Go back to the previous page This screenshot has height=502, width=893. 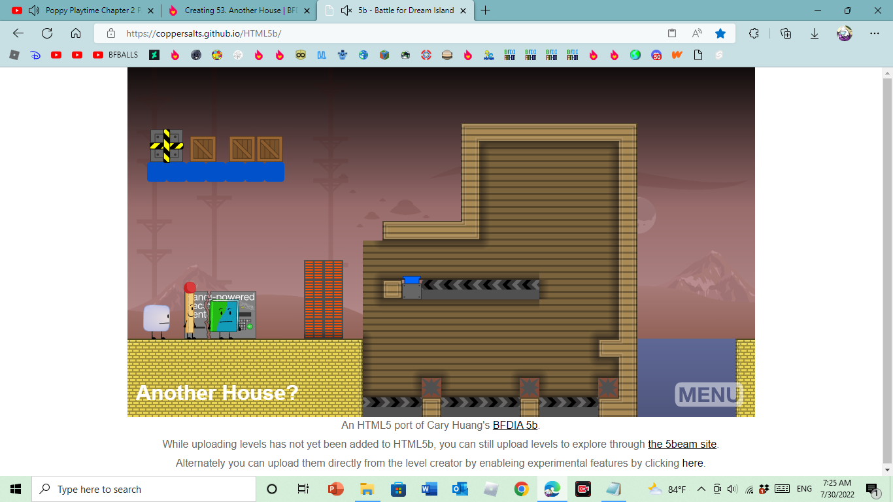[18, 33]
